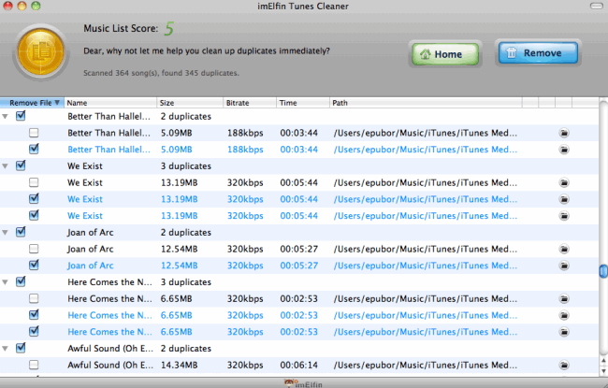Collapse the Joan of Arc group
608x388 pixels.
pyautogui.click(x=5, y=233)
